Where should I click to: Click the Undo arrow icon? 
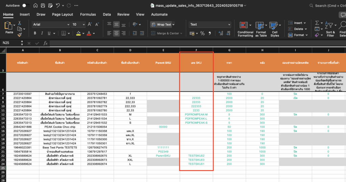click(x=58, y=6)
